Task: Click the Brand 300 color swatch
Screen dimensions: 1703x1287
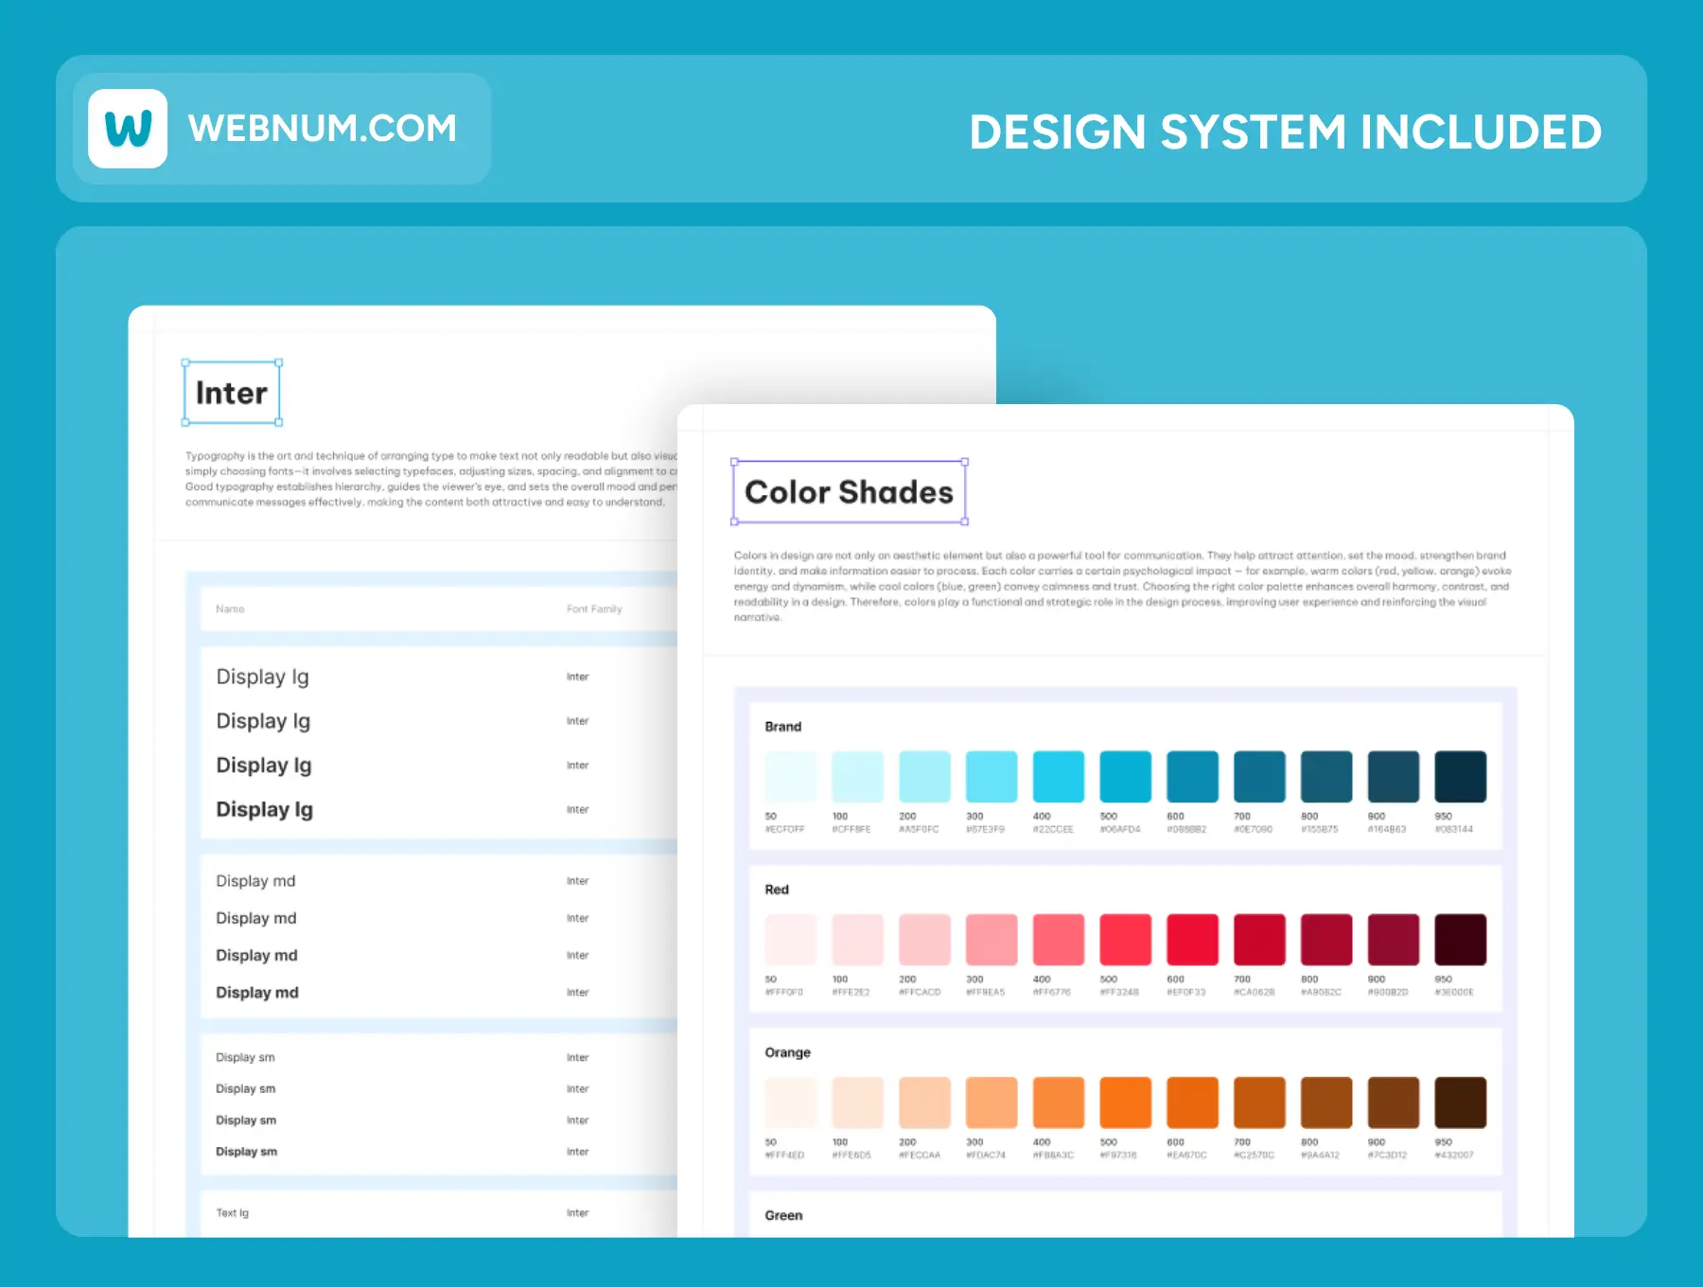Action: click(991, 776)
